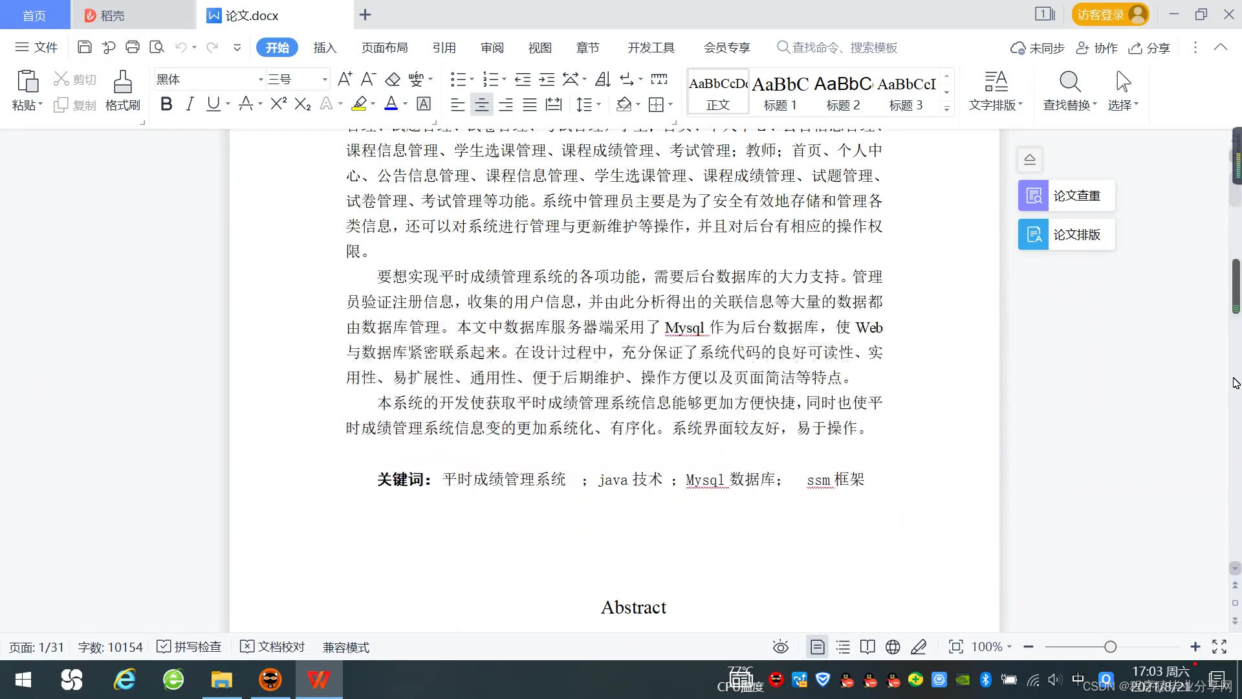
Task: Open zoom percentage 100% dropdown
Action: click(992, 647)
